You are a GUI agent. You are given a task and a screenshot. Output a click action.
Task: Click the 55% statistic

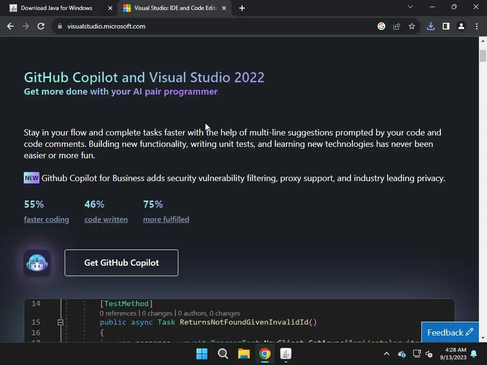34,204
